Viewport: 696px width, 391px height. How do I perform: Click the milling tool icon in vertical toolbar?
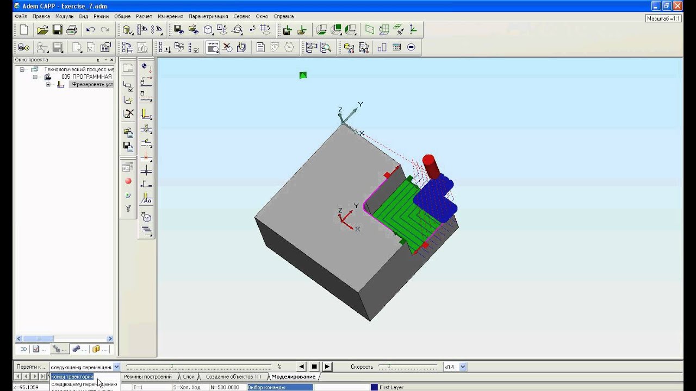(146, 113)
